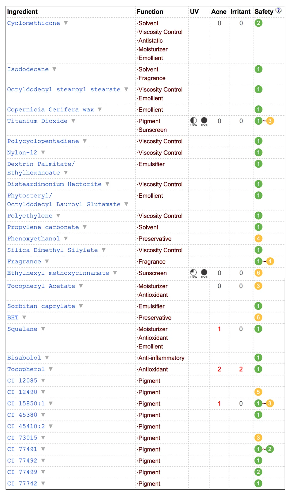Viewport: 290px width, 494px height.
Task: Open the Tocopheryl Acetate ingredient link
Action: [x=41, y=286]
